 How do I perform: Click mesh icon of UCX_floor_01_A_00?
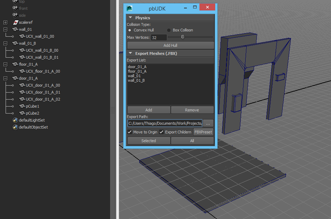[22, 71]
